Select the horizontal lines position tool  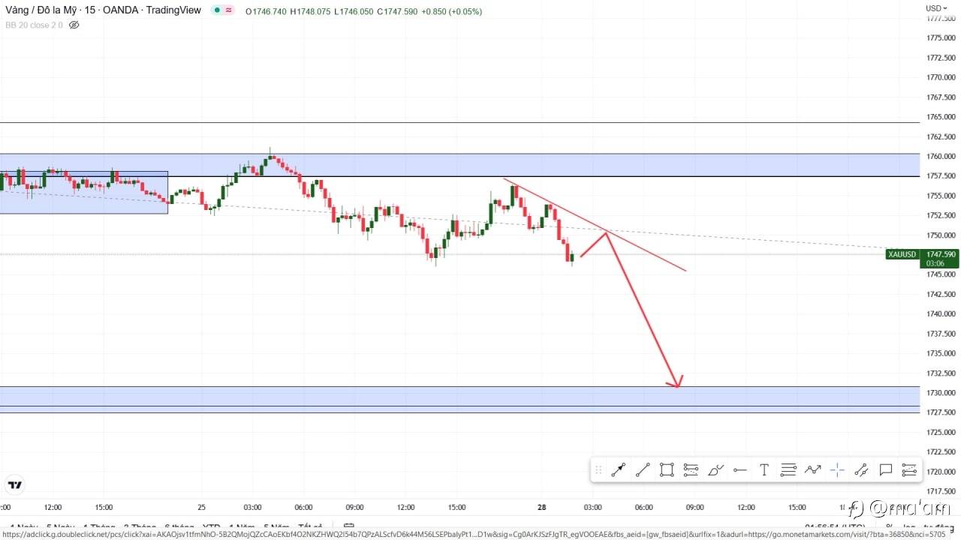[788, 470]
